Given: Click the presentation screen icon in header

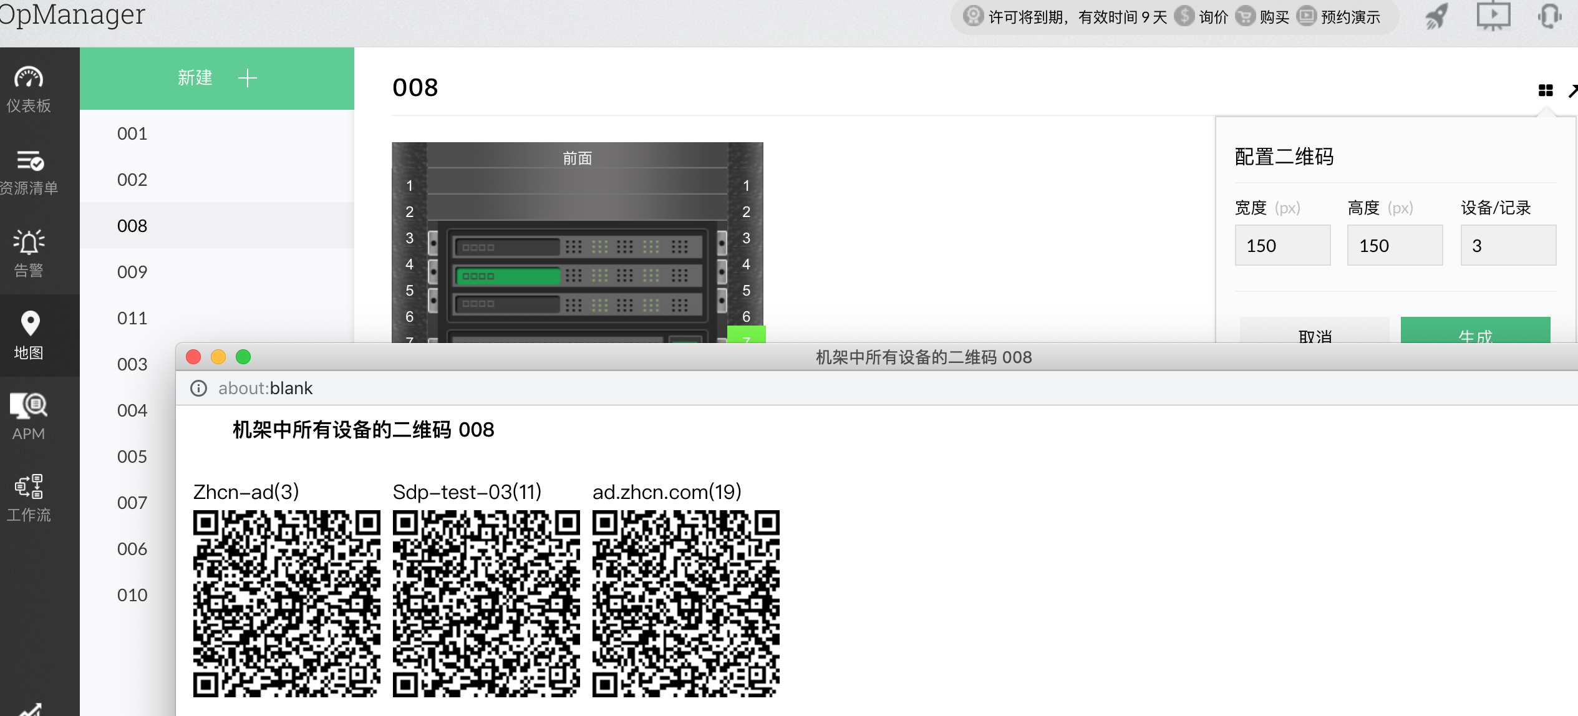Looking at the screenshot, I should (x=1493, y=16).
